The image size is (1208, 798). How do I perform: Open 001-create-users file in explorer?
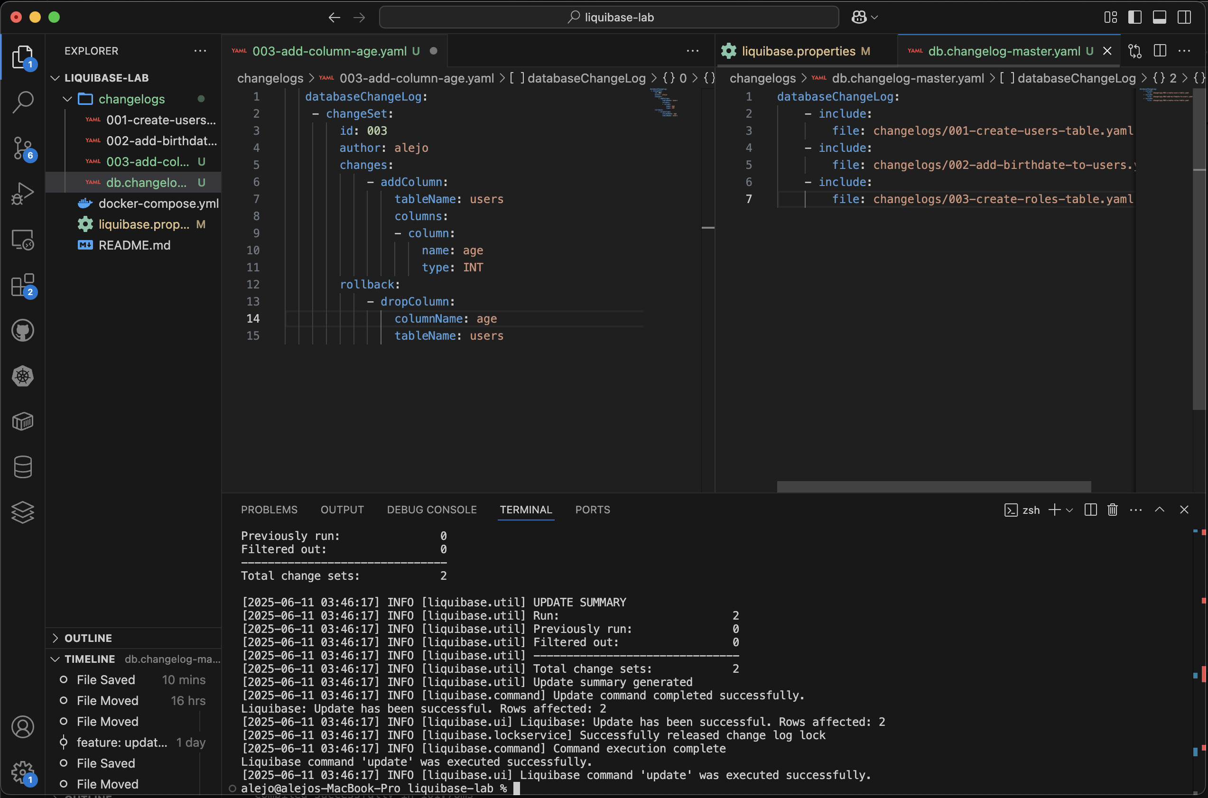tap(134, 120)
